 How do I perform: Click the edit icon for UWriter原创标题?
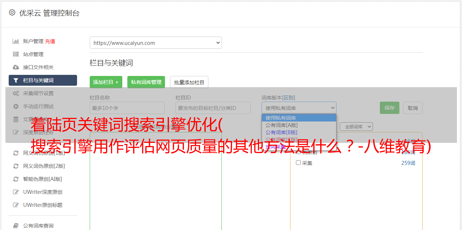click(16, 205)
